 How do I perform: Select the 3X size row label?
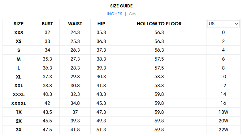point(19,130)
